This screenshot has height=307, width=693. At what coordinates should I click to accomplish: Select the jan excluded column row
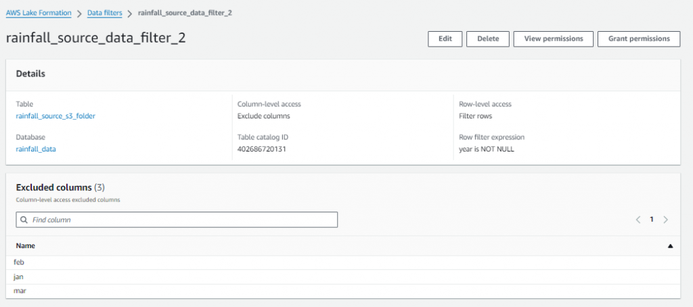click(20, 277)
